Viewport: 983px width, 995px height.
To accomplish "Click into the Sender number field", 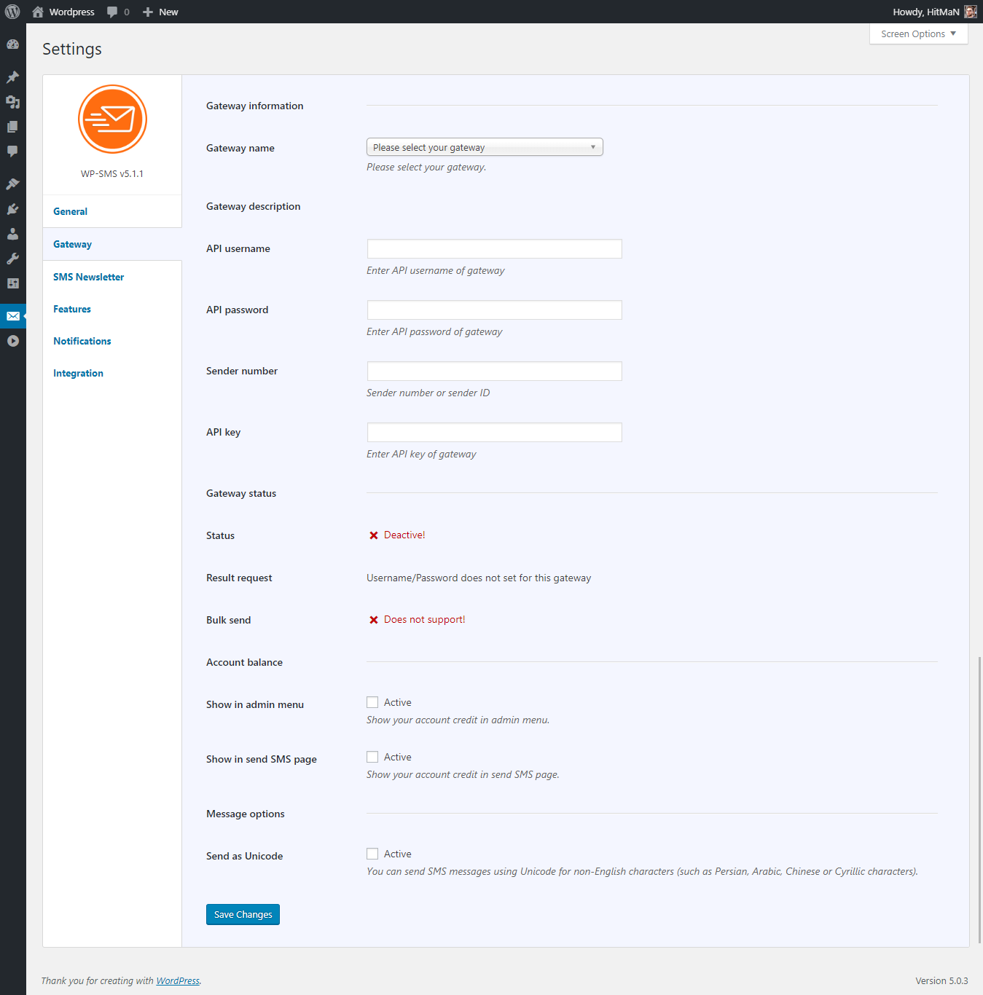I will [x=494, y=371].
